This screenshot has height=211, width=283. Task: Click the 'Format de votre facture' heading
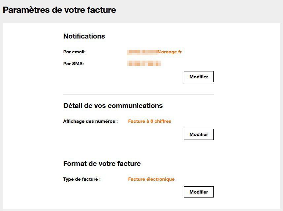pos(102,164)
